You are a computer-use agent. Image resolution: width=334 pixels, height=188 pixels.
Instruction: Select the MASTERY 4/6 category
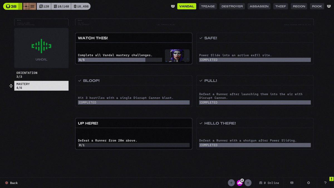pyautogui.click(x=41, y=86)
